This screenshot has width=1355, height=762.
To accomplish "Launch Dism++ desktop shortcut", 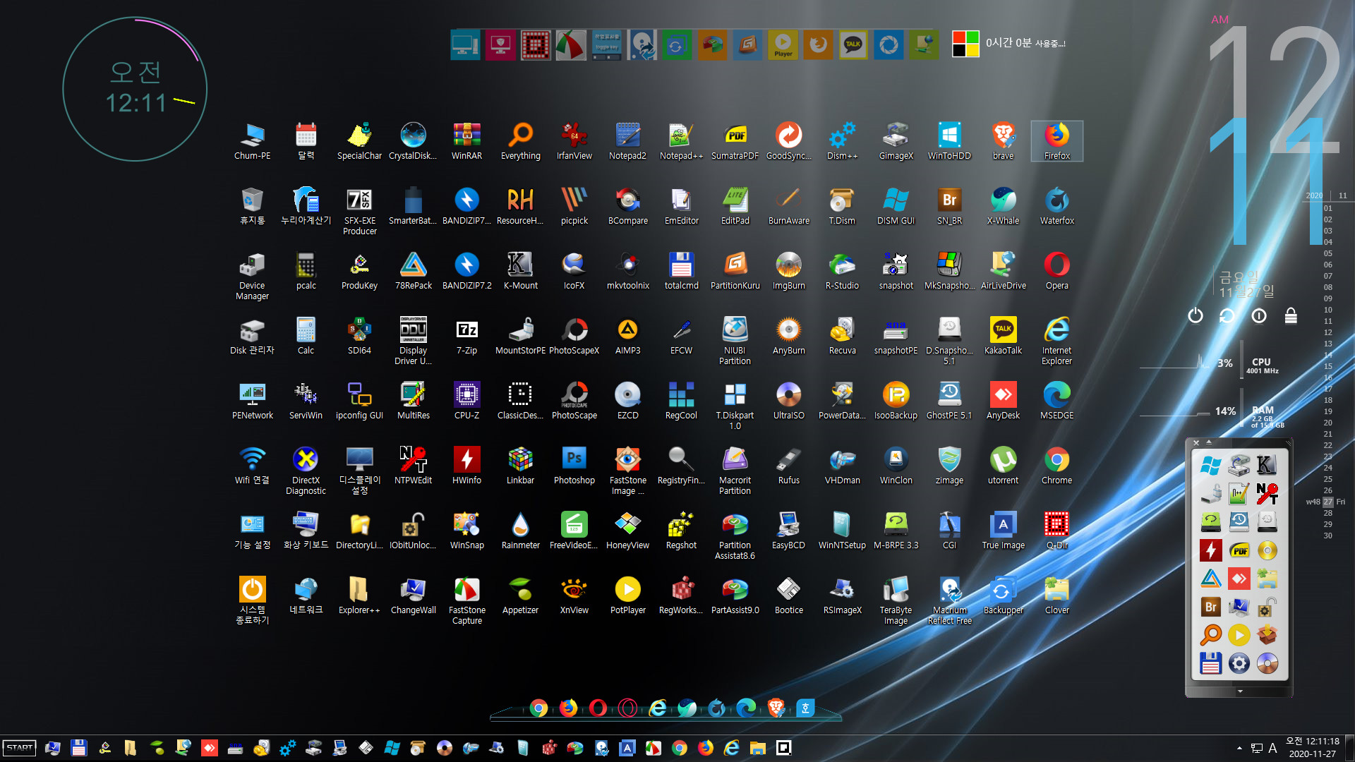I will click(x=842, y=141).
